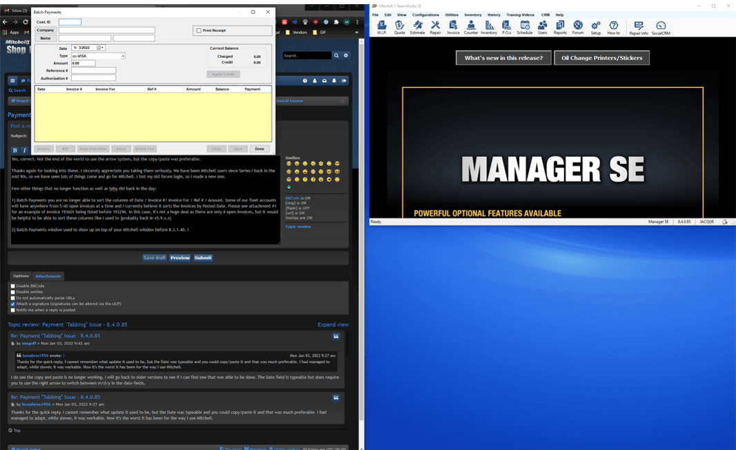
Task: Click Oil Change Printers/Stickers button
Action: click(x=602, y=58)
